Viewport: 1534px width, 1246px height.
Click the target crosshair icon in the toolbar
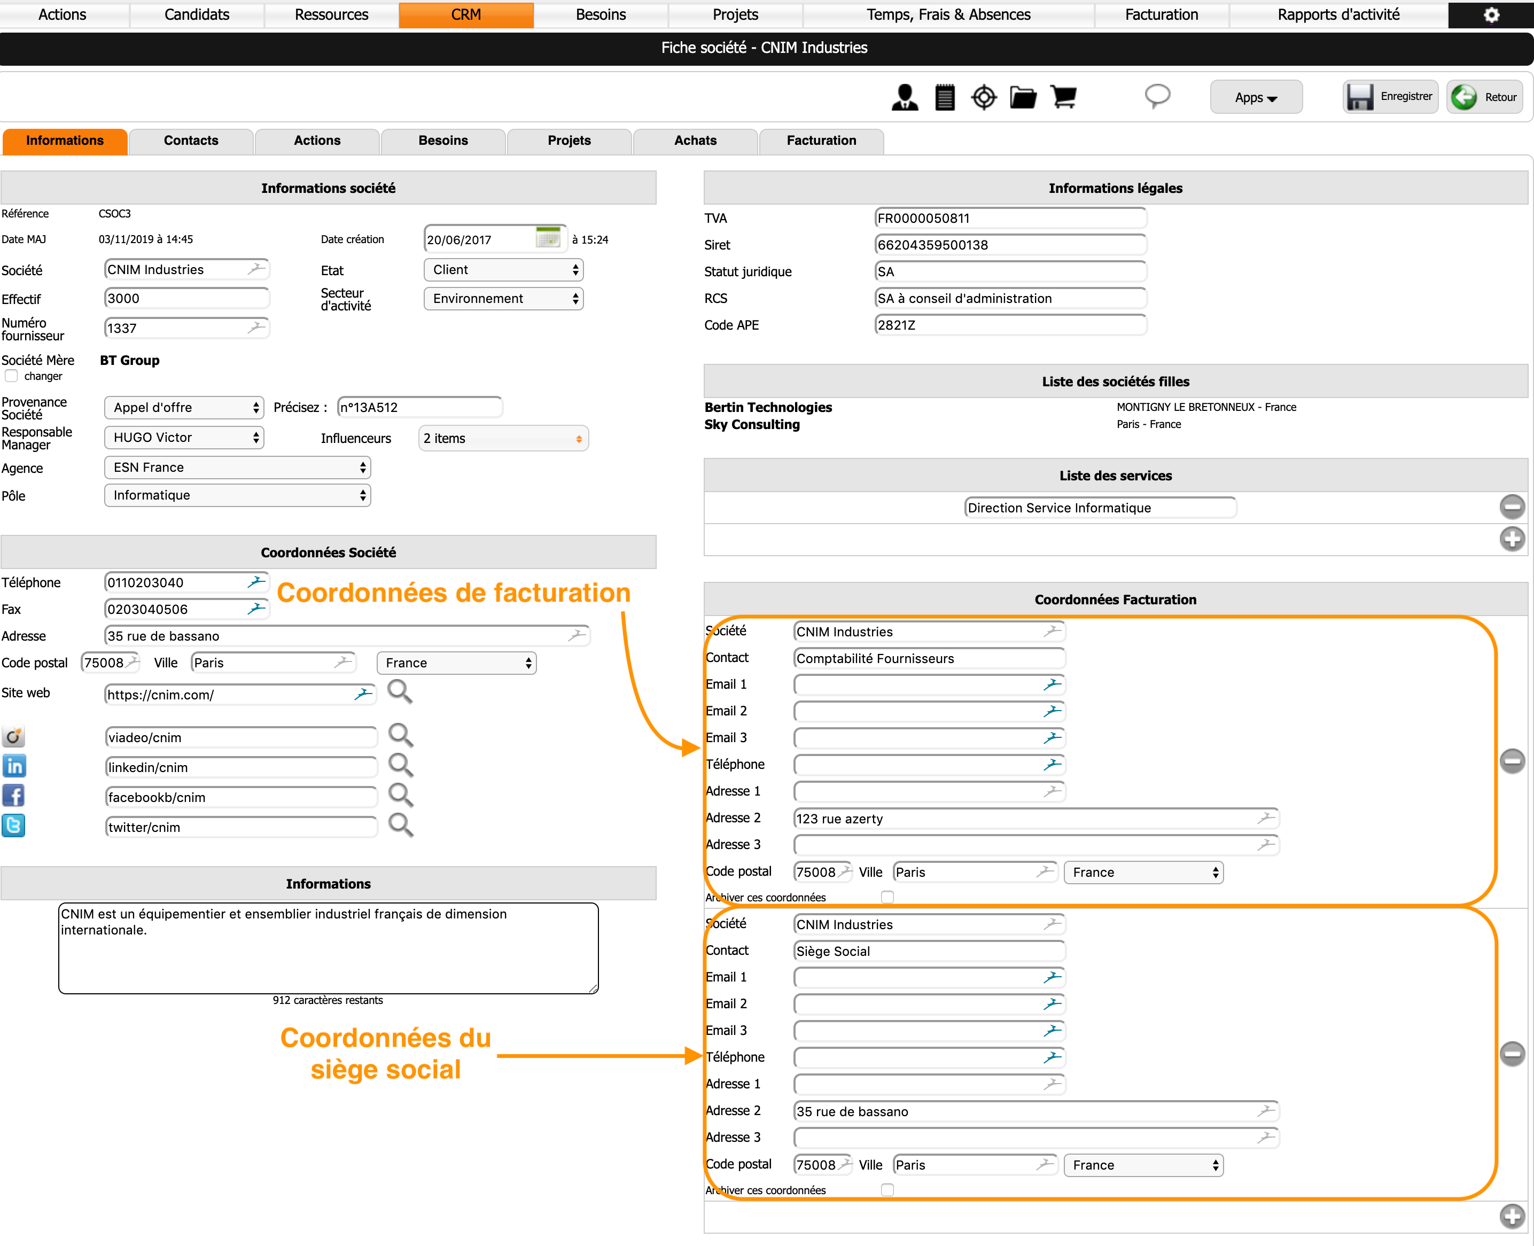pyautogui.click(x=984, y=97)
